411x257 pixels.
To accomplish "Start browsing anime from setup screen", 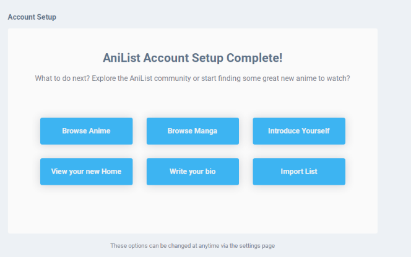I will pyautogui.click(x=86, y=131).
